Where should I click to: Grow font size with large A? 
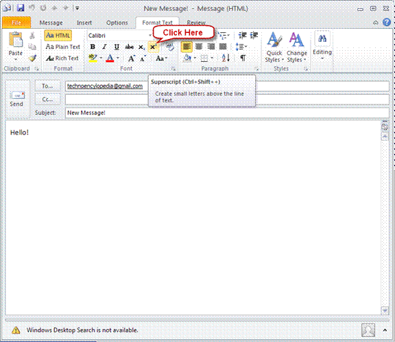pos(131,58)
